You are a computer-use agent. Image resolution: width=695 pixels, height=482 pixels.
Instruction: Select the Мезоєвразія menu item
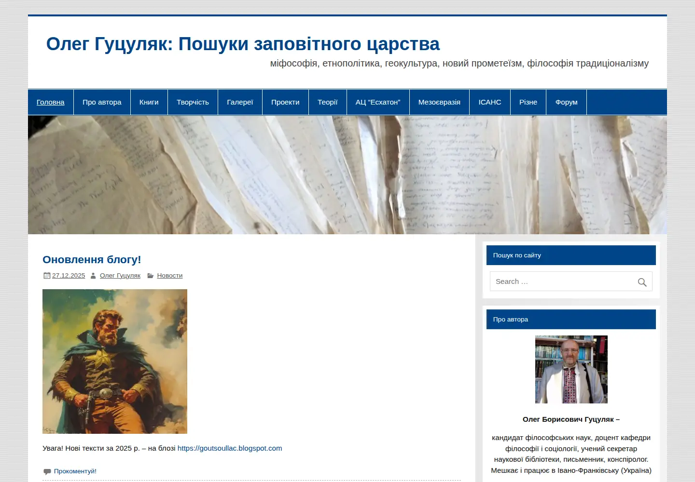click(439, 102)
